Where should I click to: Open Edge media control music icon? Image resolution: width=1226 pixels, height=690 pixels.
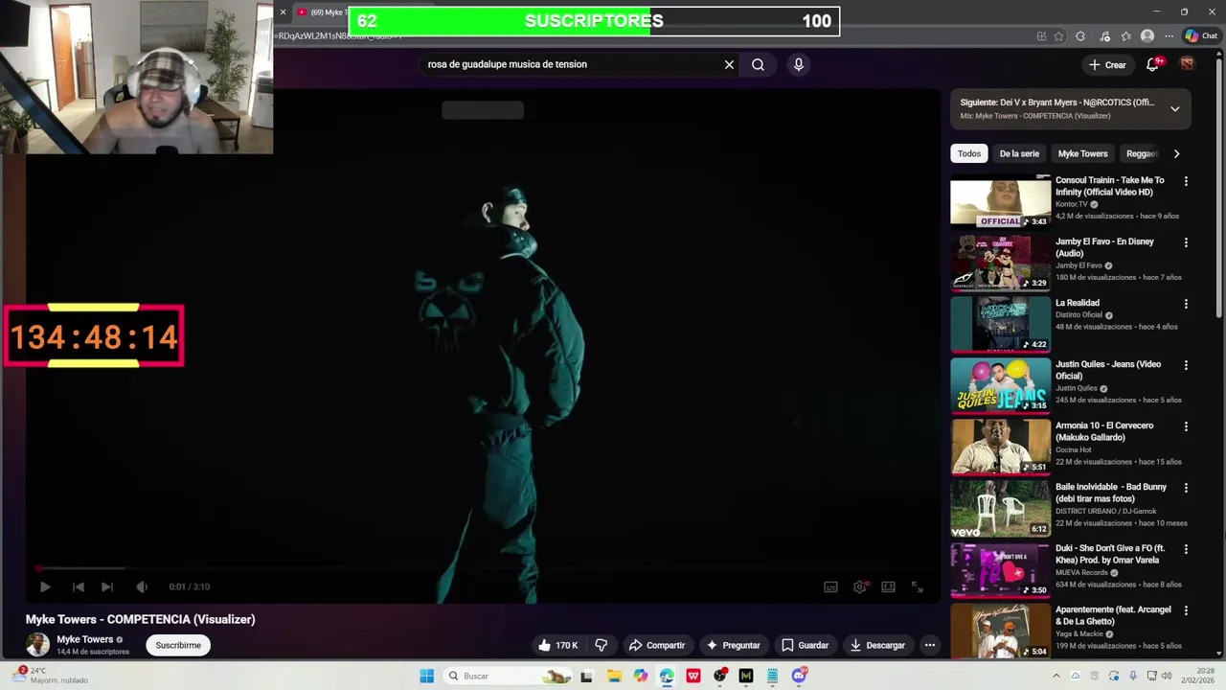point(1104,36)
